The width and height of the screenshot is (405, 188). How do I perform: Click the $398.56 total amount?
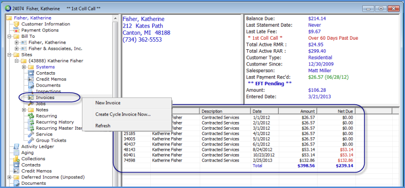point(306,166)
